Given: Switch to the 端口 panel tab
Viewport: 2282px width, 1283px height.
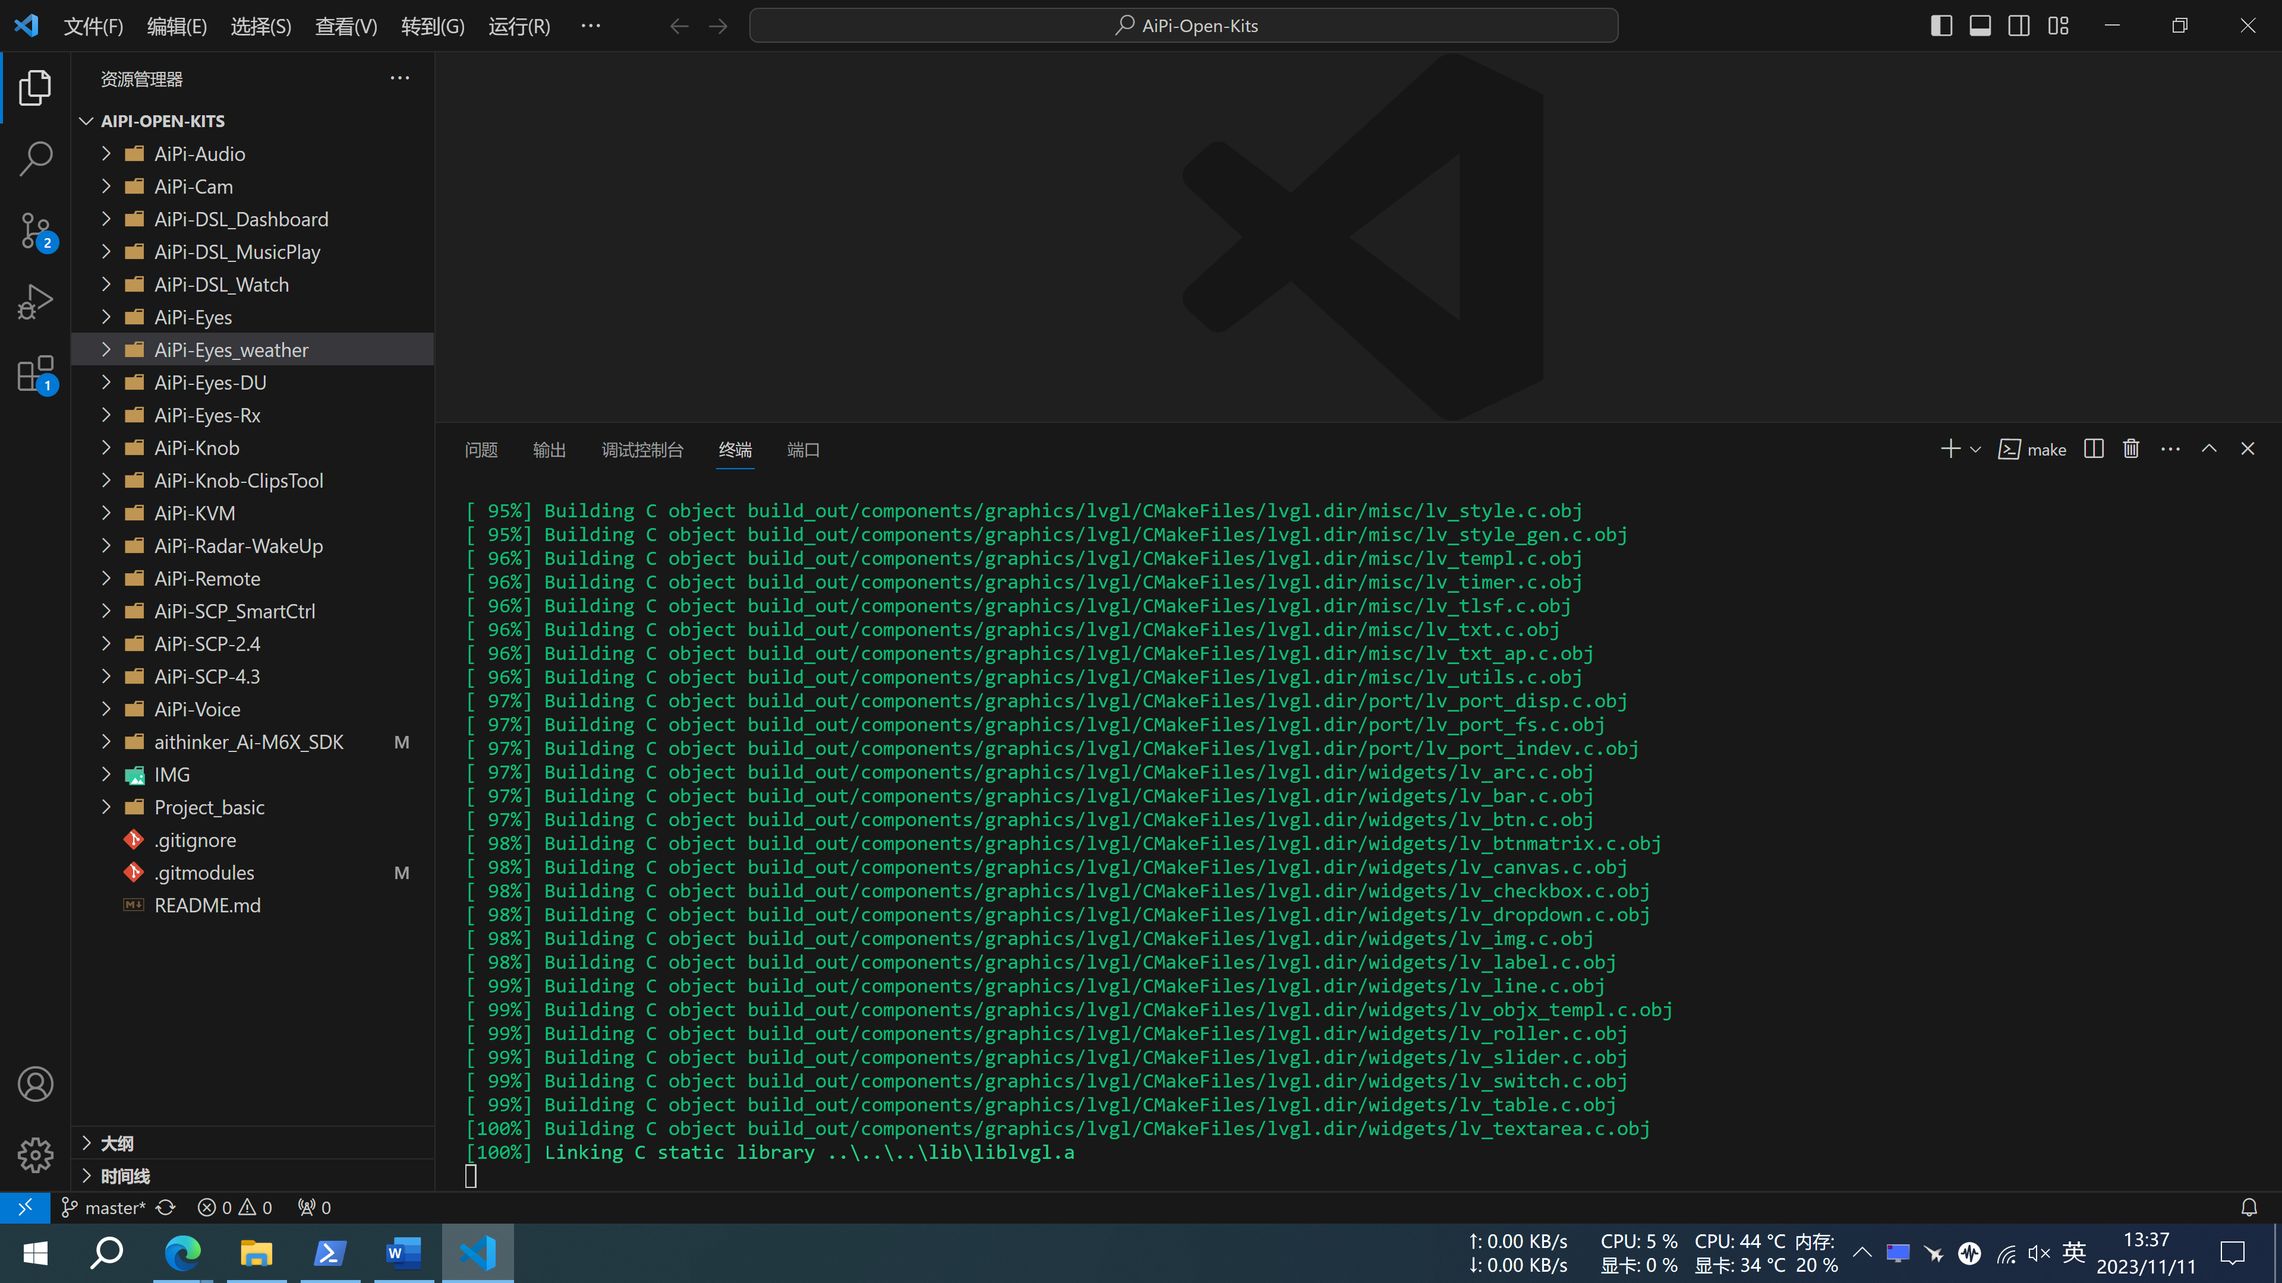Looking at the screenshot, I should coord(803,450).
